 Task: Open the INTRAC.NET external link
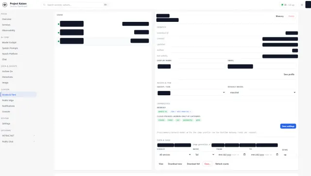point(8,136)
